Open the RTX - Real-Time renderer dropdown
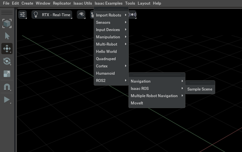Viewport: 242px width, 152px height. tap(52, 15)
